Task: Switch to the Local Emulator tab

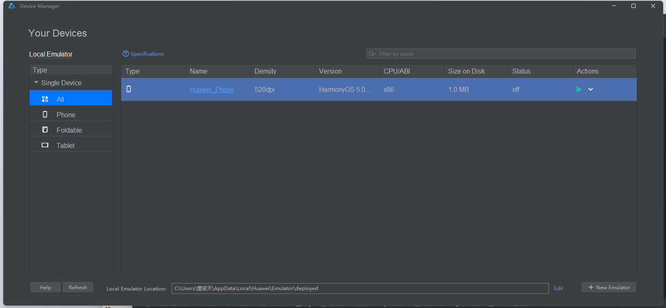Action: pyautogui.click(x=51, y=54)
